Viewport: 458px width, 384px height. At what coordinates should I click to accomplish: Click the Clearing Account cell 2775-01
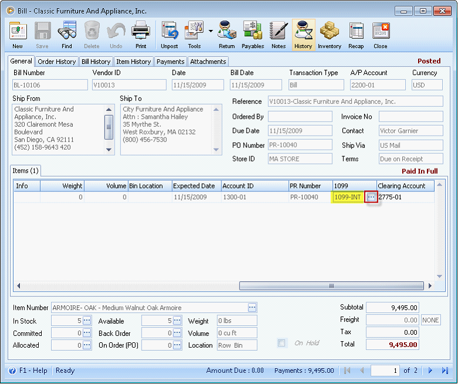[x=405, y=197]
